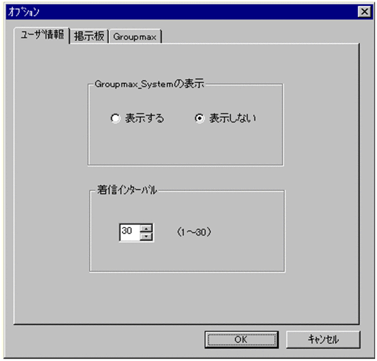Viewport: 377px width, 361px height.
Task: Close the オプション dialog with X
Action: (364, 11)
